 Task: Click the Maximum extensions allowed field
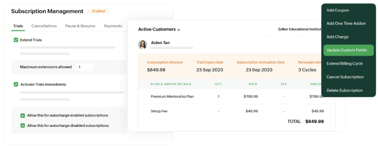pyautogui.click(x=84, y=67)
